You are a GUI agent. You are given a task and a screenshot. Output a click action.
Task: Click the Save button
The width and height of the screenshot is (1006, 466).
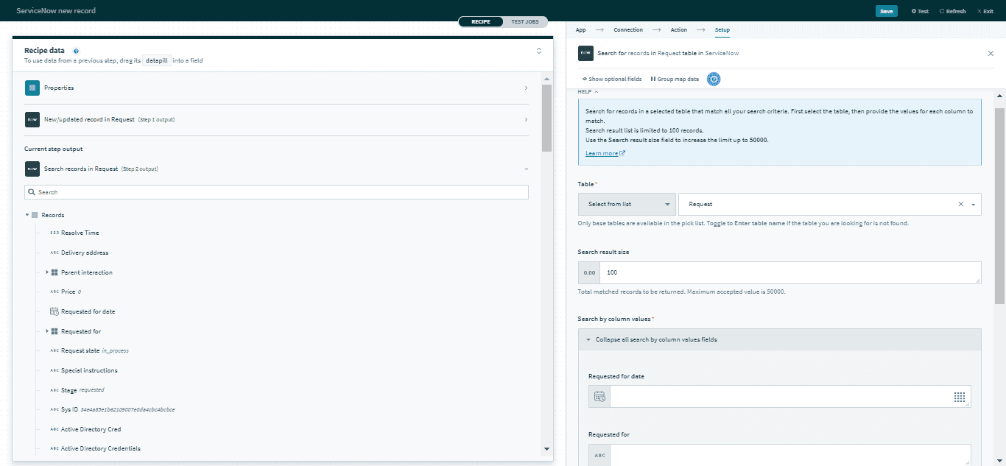[886, 11]
